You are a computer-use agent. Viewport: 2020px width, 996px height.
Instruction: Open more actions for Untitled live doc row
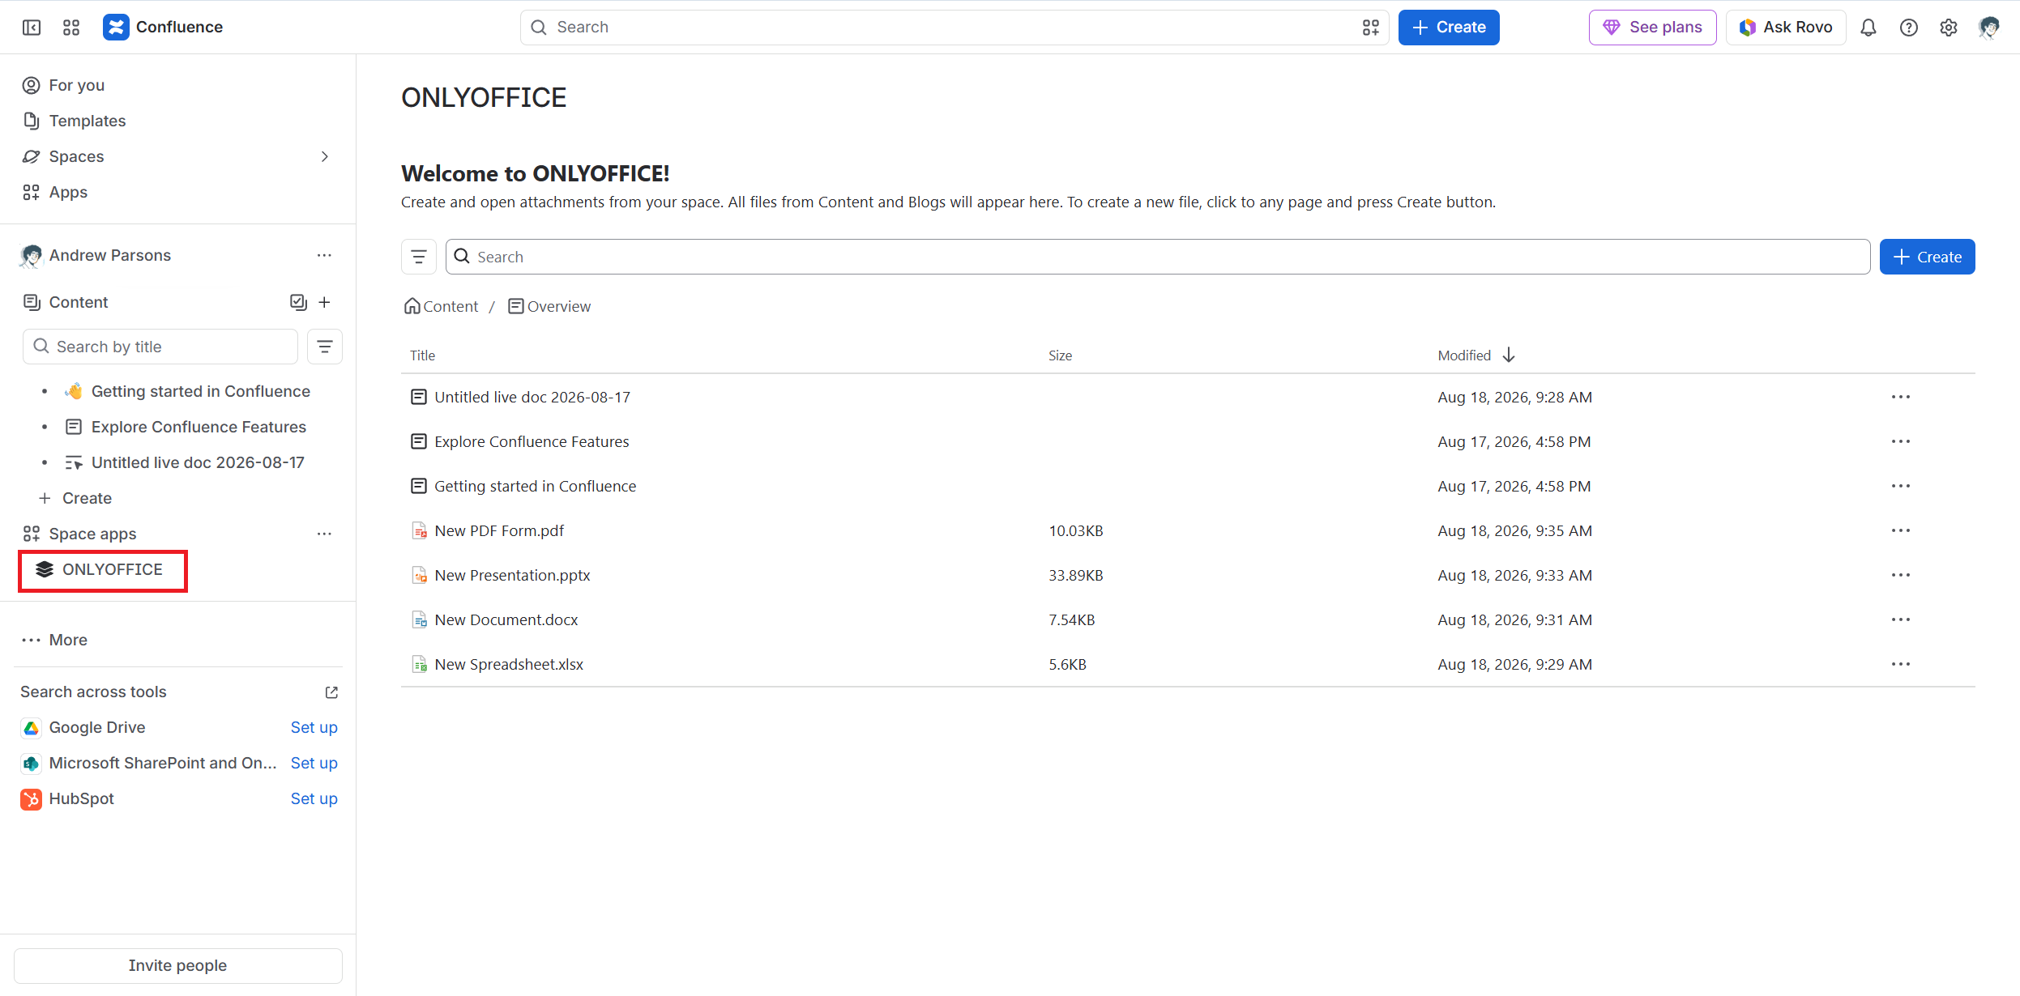[x=1901, y=397]
